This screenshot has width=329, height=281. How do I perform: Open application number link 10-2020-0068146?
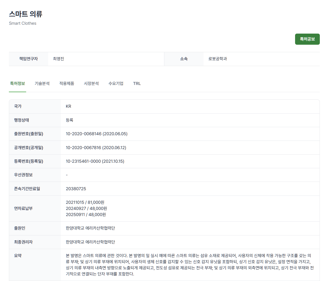[x=96, y=134]
